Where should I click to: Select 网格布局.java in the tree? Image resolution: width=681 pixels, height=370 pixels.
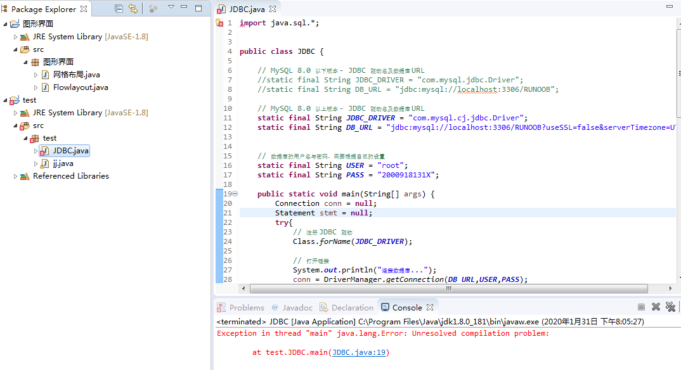tap(77, 75)
